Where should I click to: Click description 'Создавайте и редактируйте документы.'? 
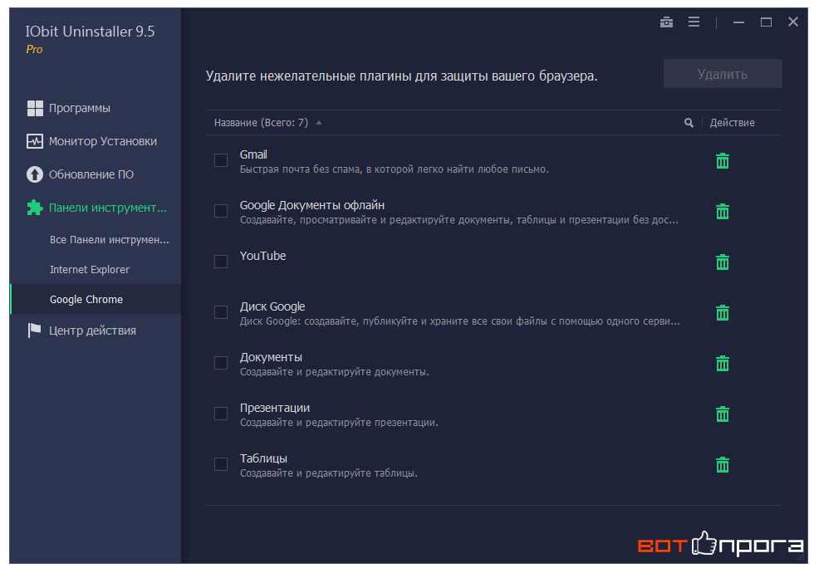coord(334,372)
